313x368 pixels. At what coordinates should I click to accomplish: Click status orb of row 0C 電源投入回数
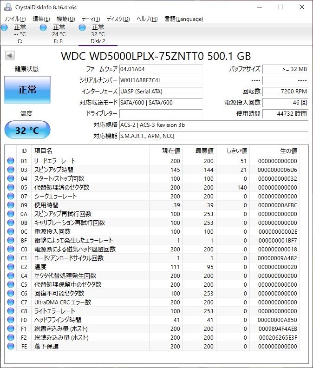pos(11,231)
